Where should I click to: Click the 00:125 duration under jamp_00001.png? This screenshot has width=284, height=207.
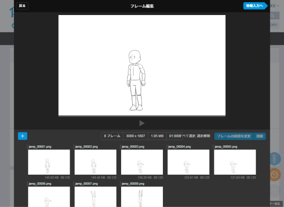point(65,177)
